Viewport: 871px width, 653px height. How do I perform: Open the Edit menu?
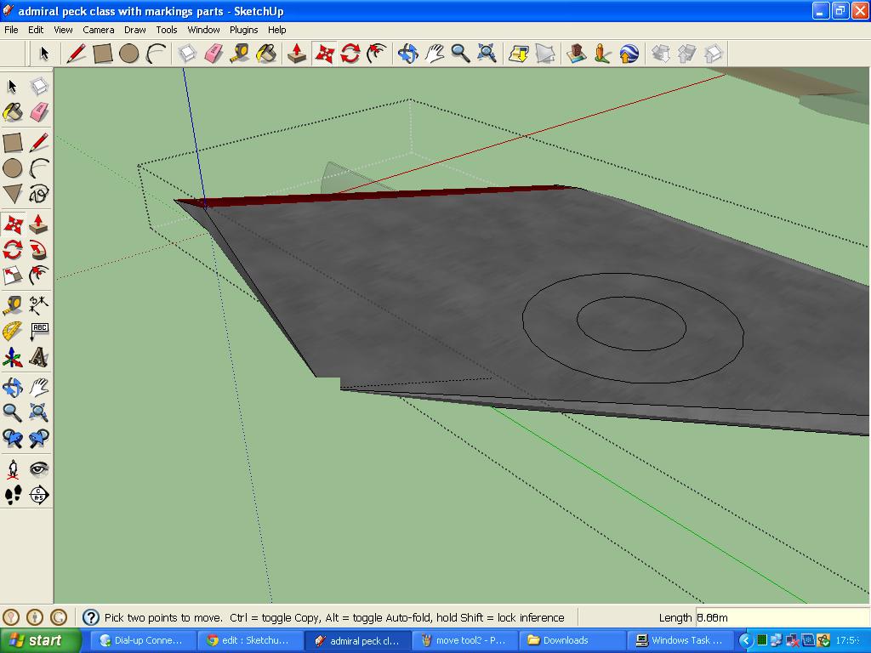[x=36, y=30]
